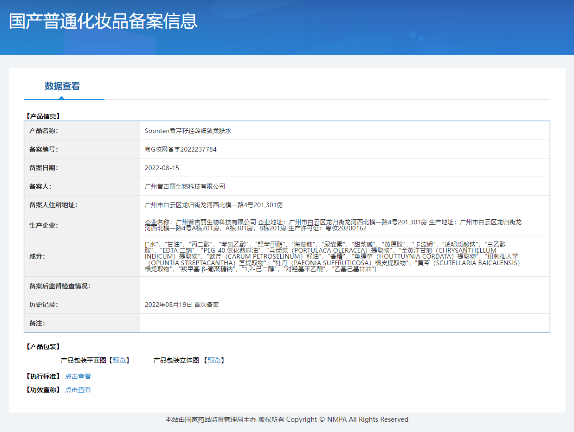Click 点击查看 next to 功效宣称
The image size is (574, 432).
coord(78,390)
